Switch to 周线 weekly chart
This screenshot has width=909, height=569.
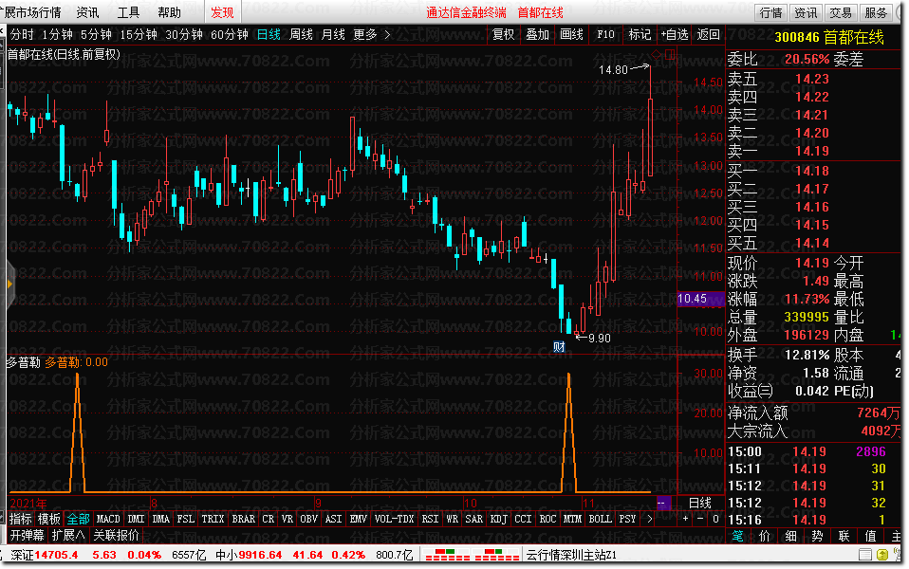(302, 35)
